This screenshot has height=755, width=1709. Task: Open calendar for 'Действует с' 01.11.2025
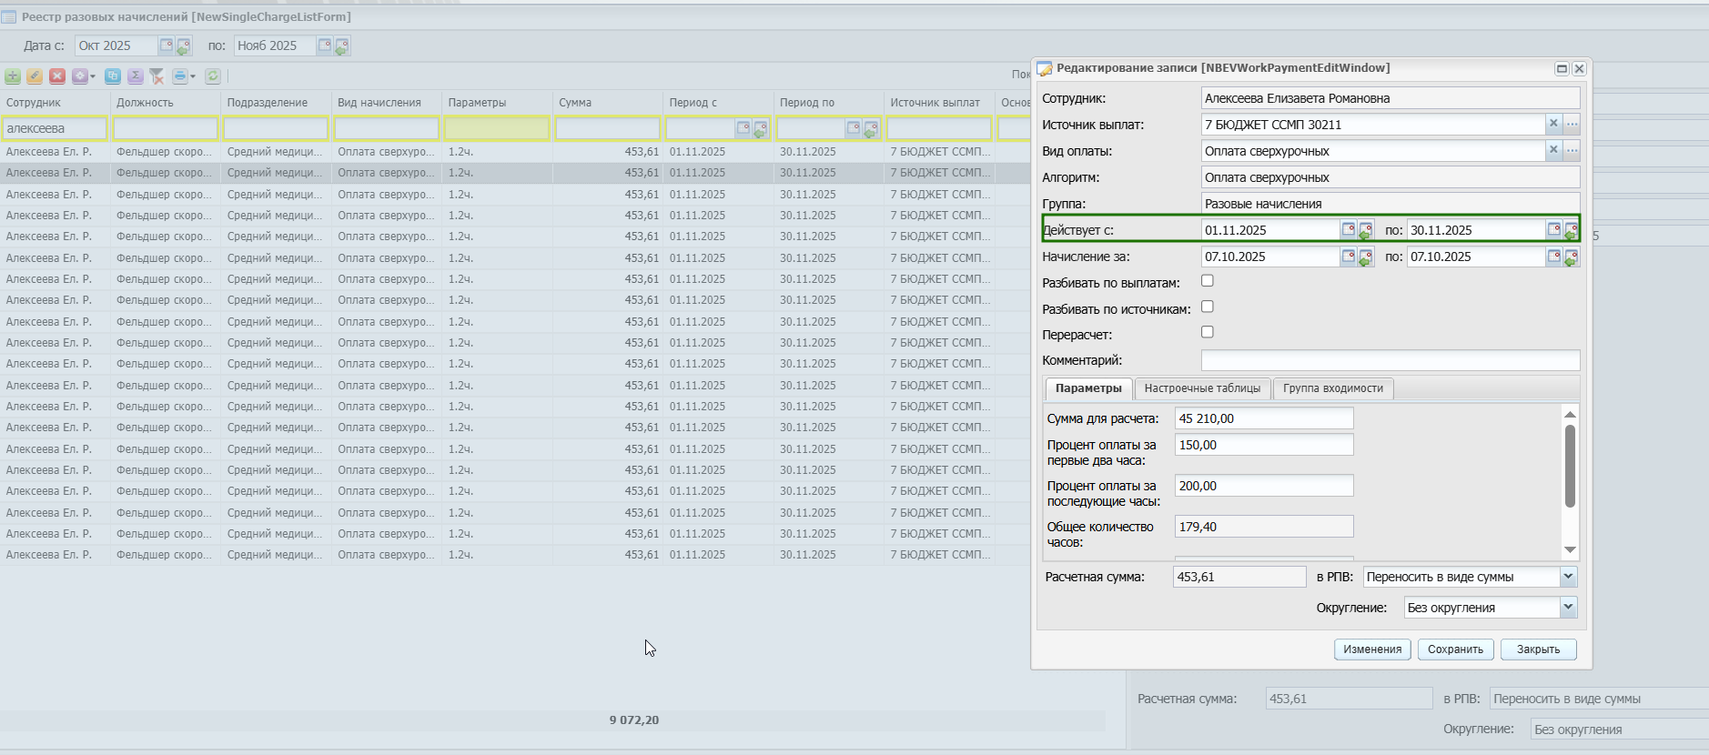(x=1349, y=229)
